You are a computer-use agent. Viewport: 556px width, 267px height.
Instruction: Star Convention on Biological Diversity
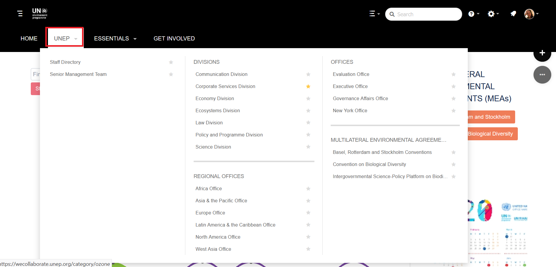pos(453,164)
